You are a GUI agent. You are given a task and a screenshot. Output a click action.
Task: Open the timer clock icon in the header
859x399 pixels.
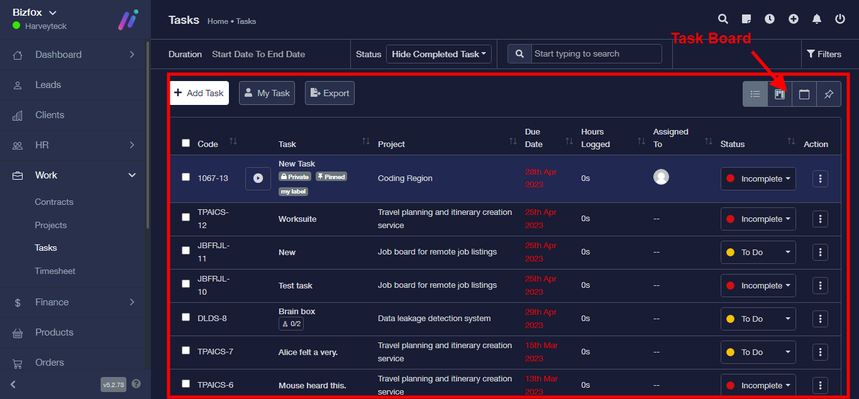tap(770, 19)
